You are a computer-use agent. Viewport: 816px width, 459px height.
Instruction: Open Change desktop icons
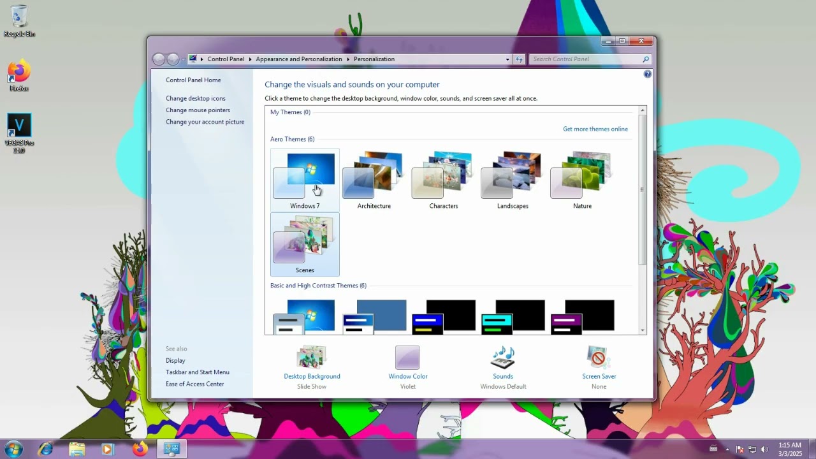(196, 98)
